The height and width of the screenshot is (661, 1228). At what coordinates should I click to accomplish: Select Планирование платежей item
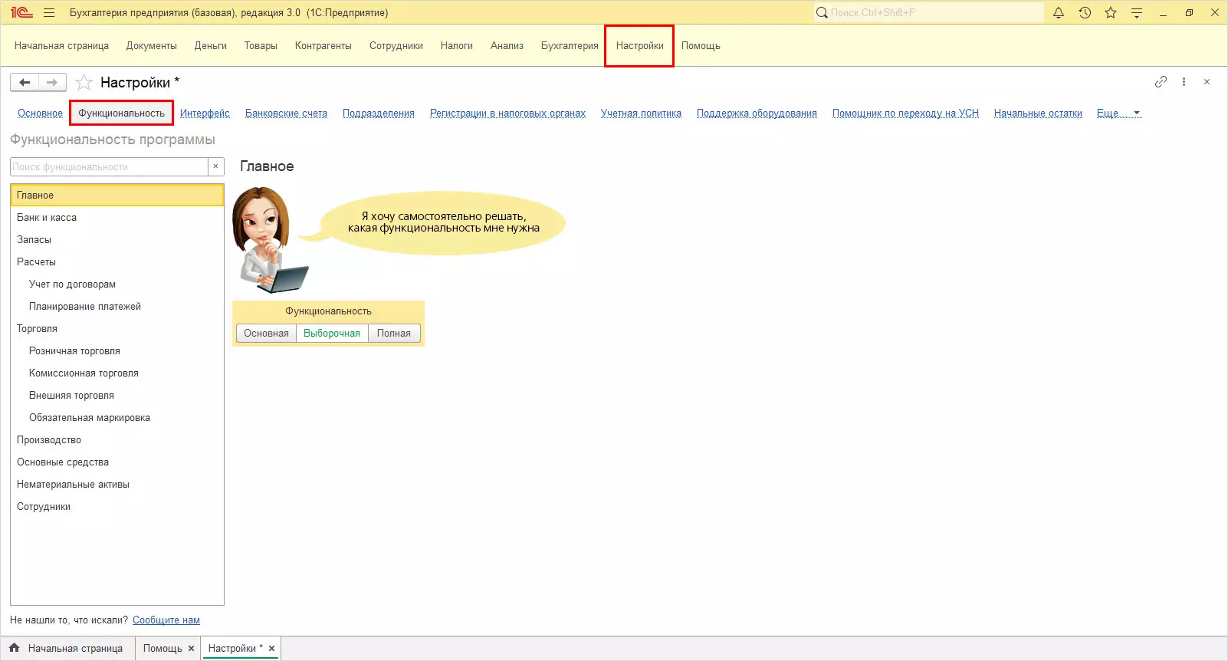pyautogui.click(x=117, y=307)
